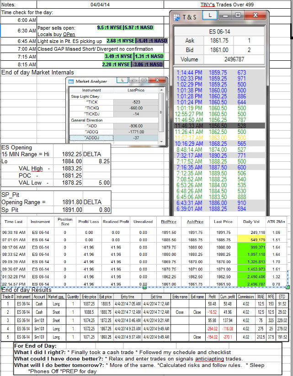Image resolution: width=293 pixels, height=376 pixels.
Task: Click the -1.41 :1 NASD ratio cell
Action: (152, 41)
